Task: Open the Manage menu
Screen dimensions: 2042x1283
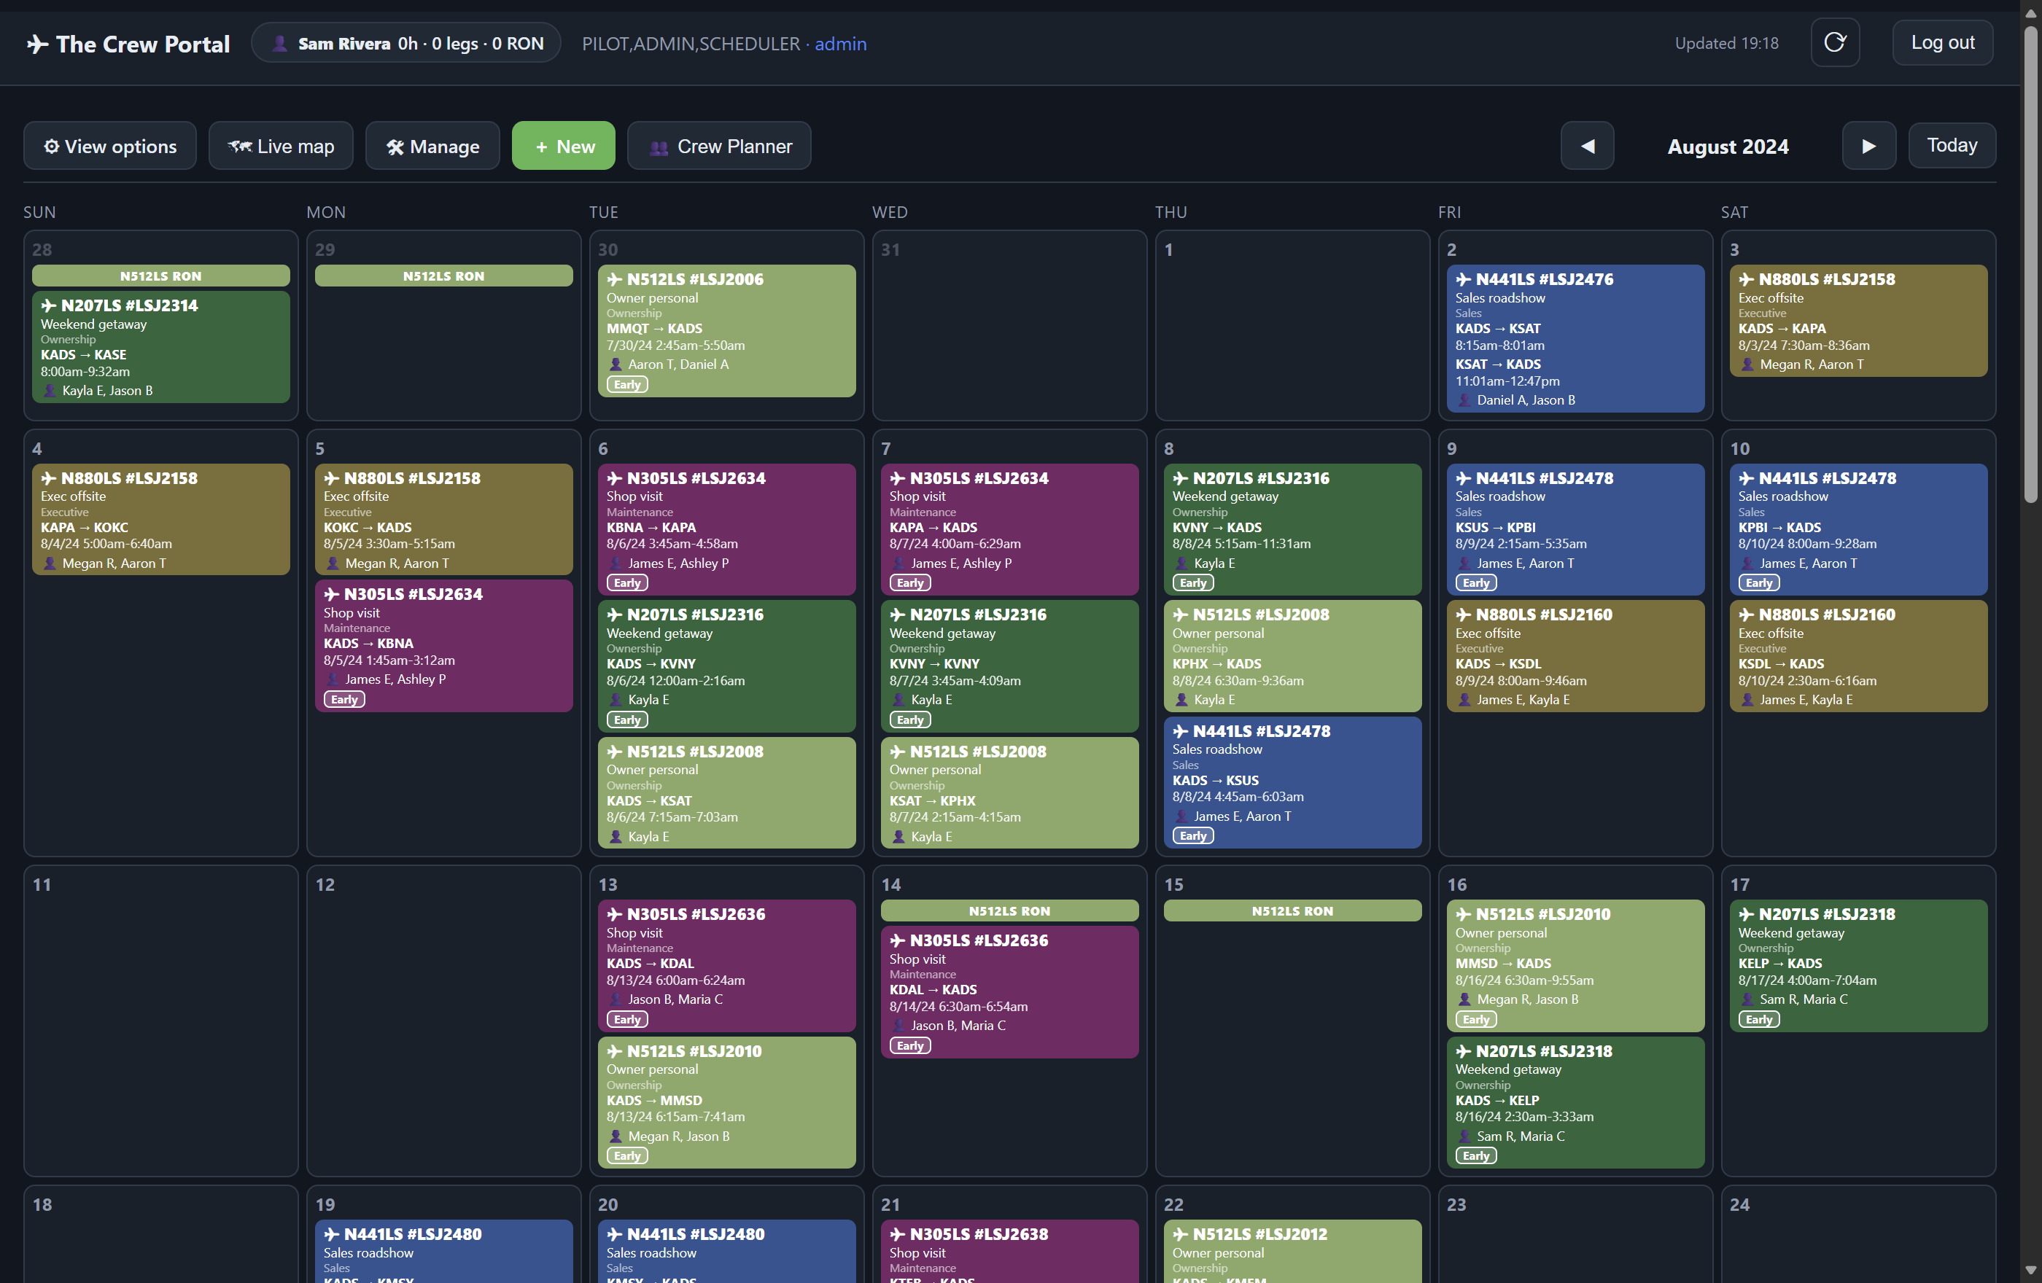Action: tap(432, 146)
